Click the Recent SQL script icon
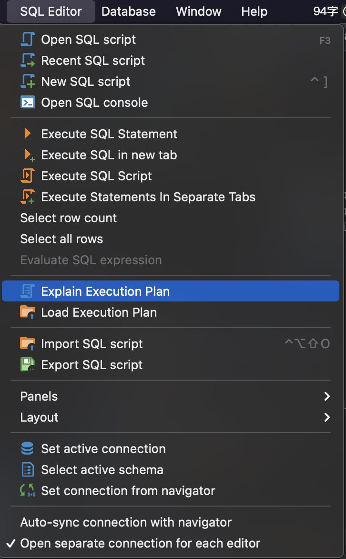The height and width of the screenshot is (559, 346). coord(28,60)
